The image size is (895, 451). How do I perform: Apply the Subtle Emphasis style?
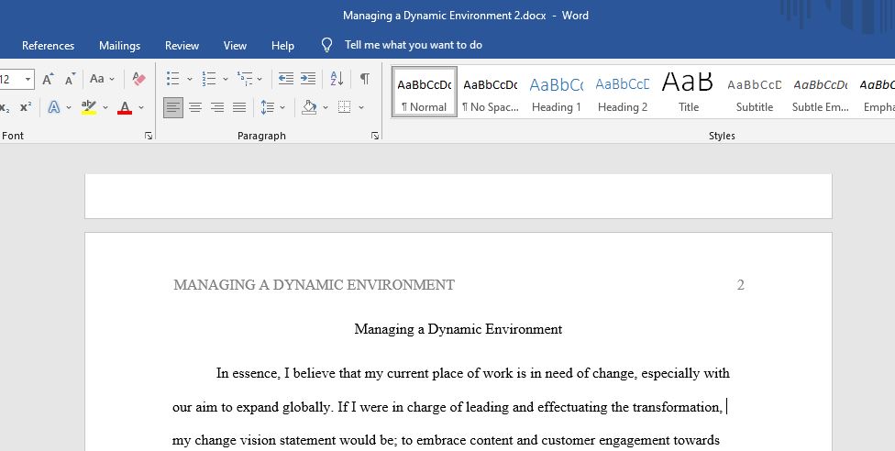click(x=820, y=93)
